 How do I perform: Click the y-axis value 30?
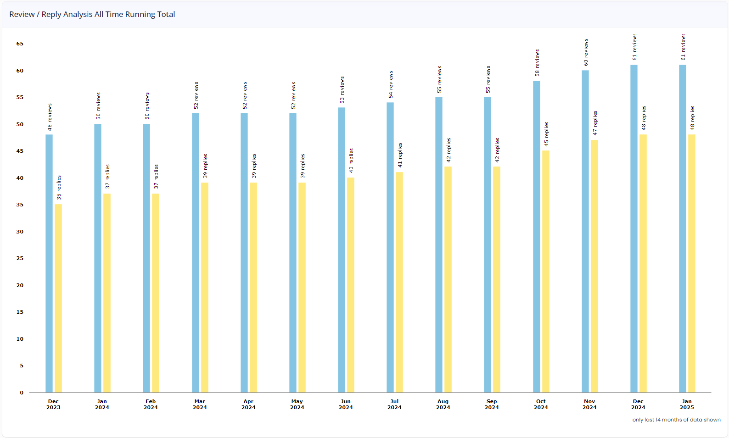(20, 232)
